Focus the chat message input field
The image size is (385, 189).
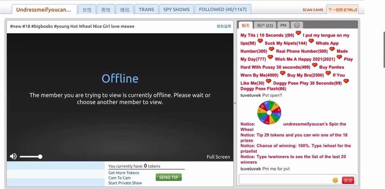(285, 180)
